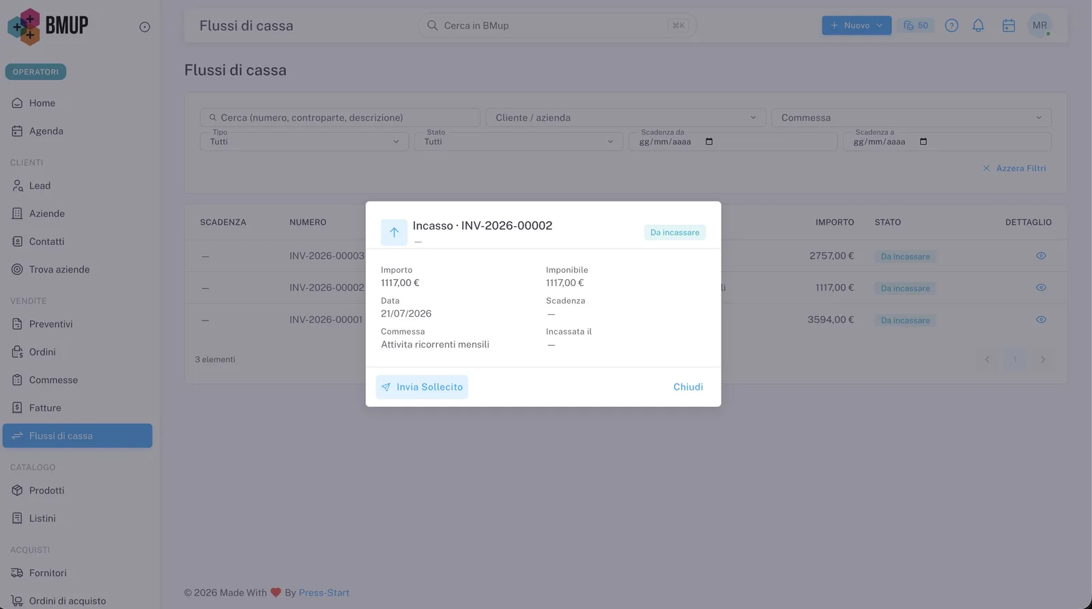Screen dimensions: 1092x609
Task: Open Ordini sidebar item
Action: pos(77,352)
